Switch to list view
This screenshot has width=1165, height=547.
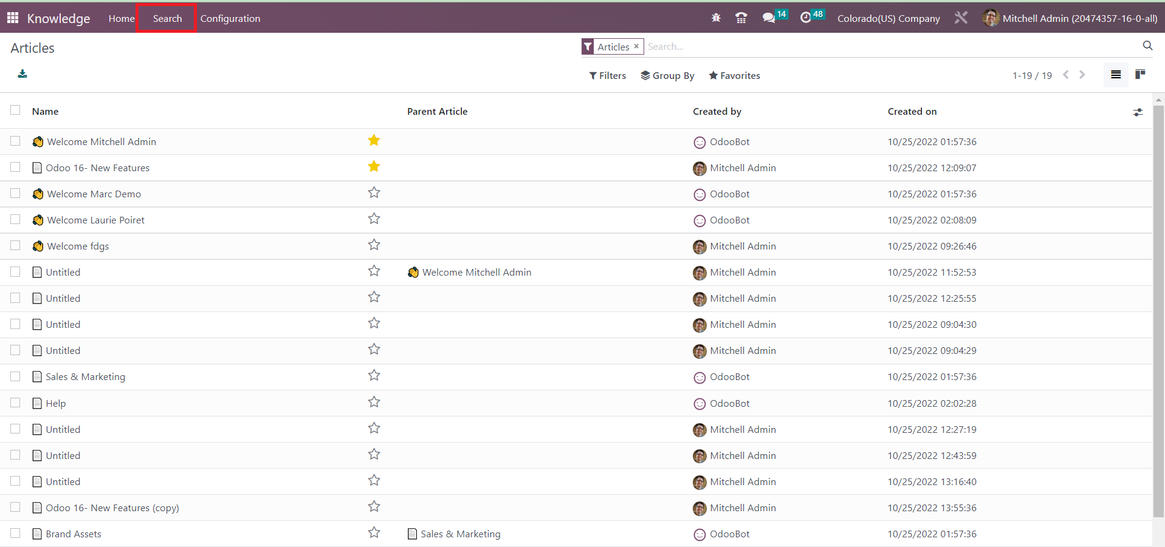[x=1116, y=75]
